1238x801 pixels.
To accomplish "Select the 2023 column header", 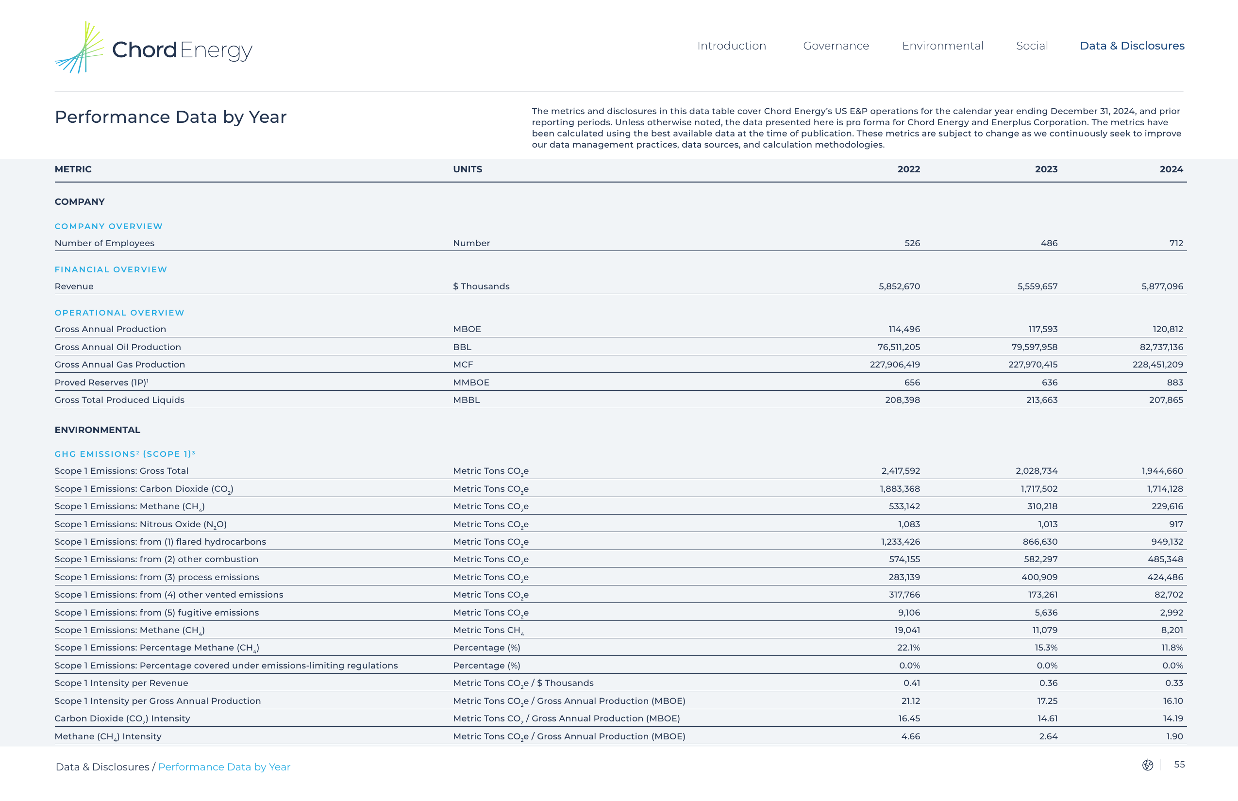I will 1046,169.
